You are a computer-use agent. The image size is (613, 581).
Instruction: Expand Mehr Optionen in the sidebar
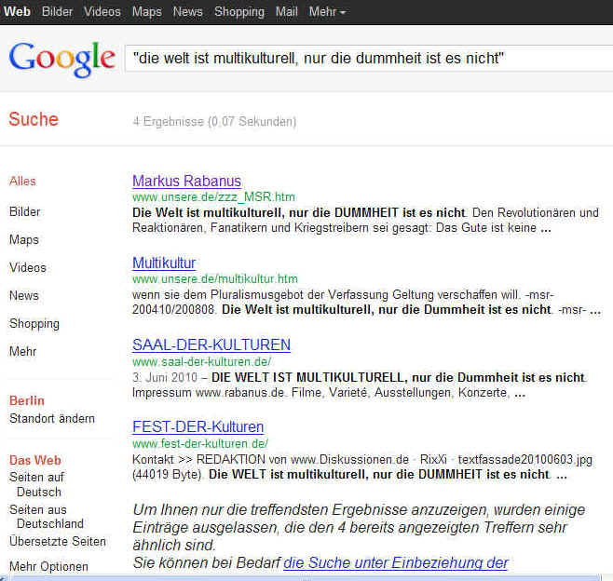tap(48, 566)
